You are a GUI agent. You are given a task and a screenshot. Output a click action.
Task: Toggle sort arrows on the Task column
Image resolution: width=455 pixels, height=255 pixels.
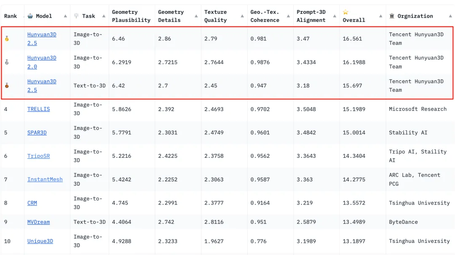[x=104, y=16]
